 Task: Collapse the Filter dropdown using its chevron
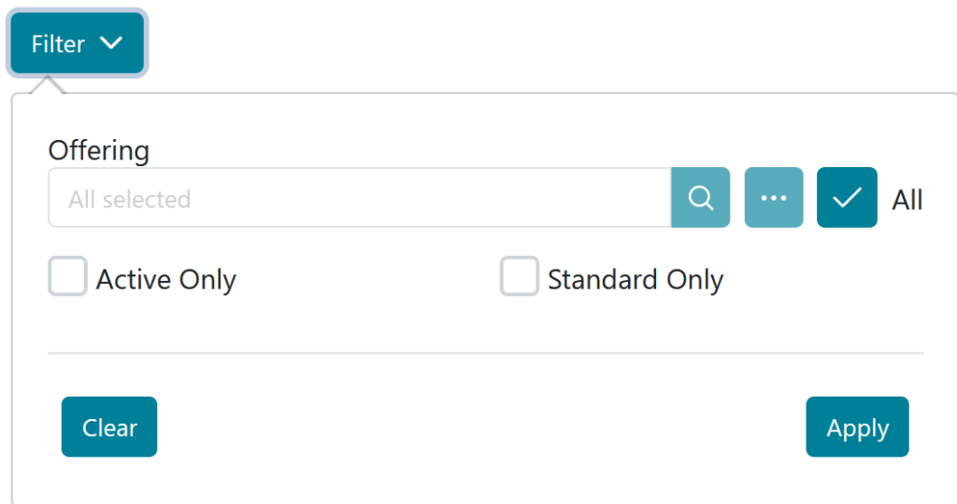pyautogui.click(x=111, y=43)
